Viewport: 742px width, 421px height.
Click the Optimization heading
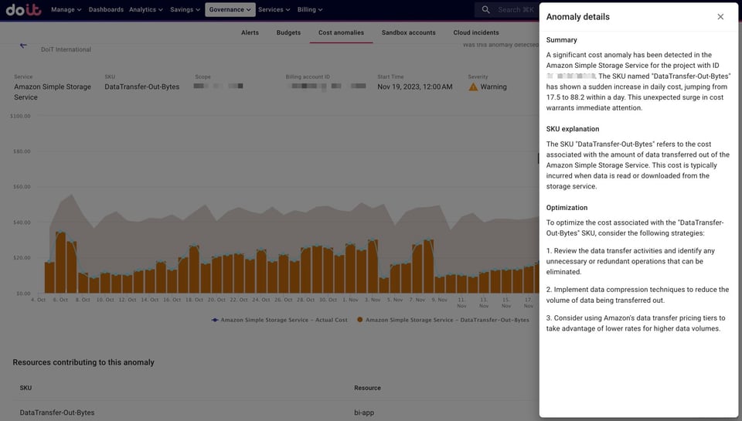(567, 208)
